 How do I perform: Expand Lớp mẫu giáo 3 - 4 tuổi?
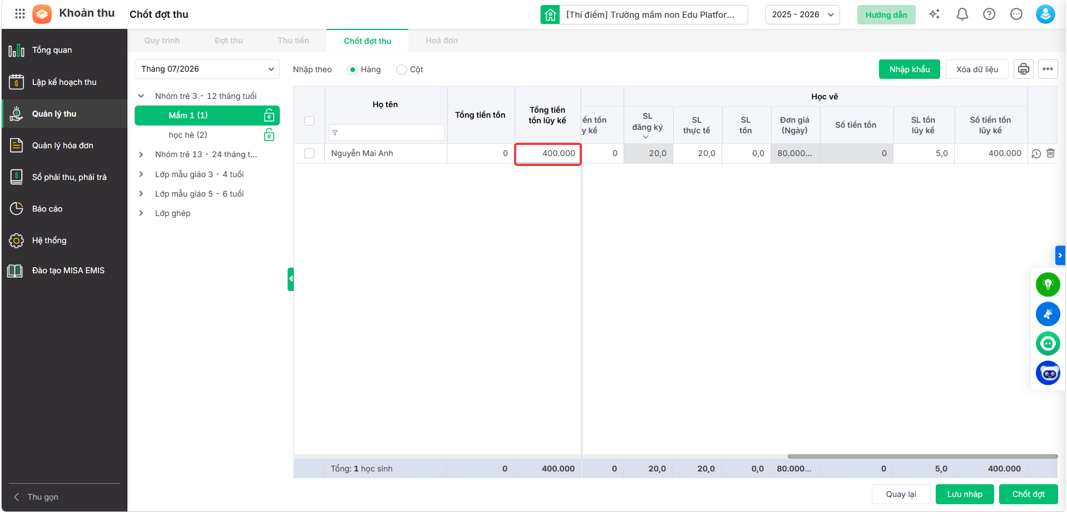pyautogui.click(x=141, y=174)
